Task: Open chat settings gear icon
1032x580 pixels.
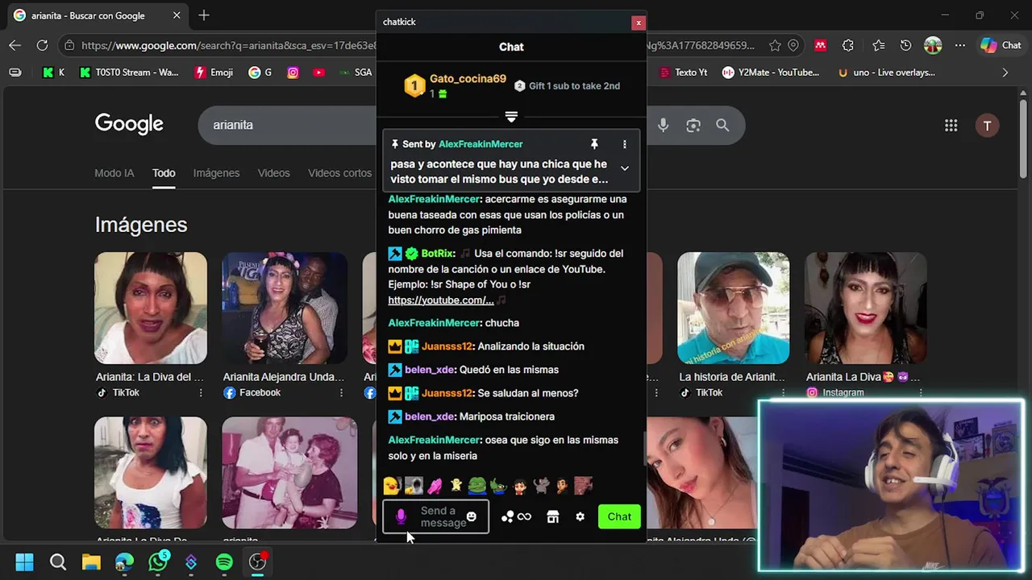Action: (x=580, y=517)
